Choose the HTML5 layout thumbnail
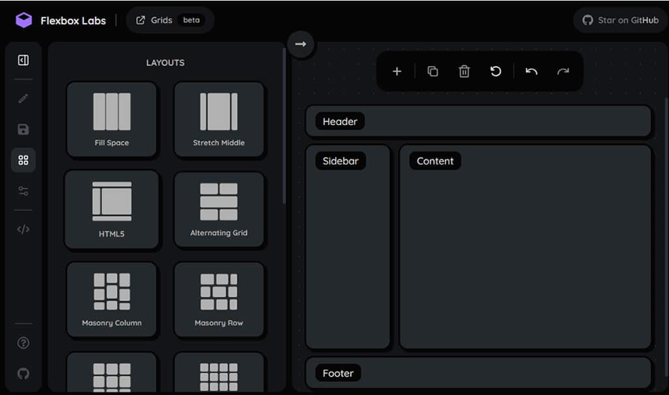669x395 pixels. pos(112,210)
